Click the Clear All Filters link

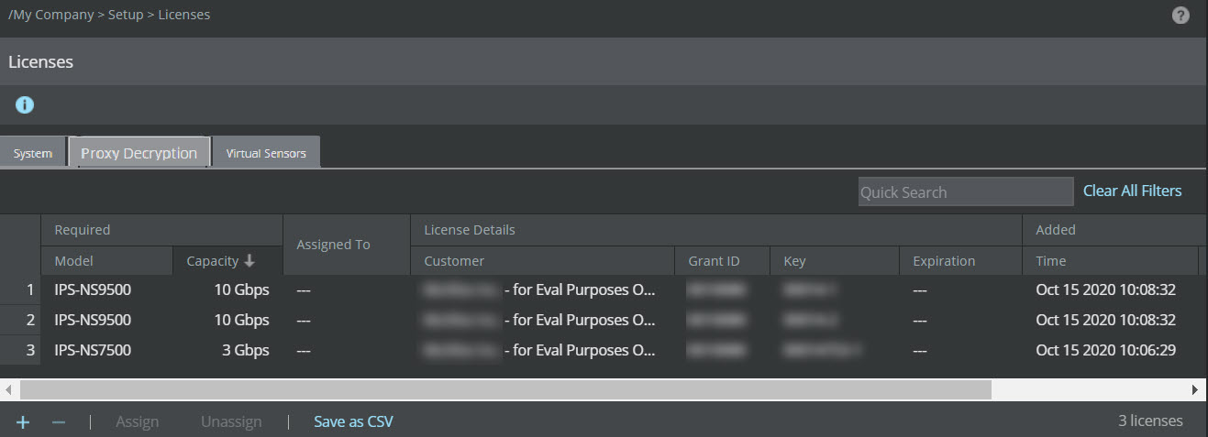1132,191
